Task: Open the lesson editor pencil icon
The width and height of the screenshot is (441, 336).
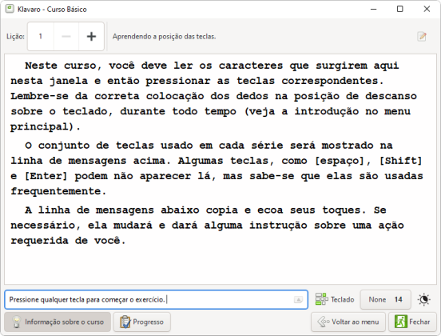Action: [x=422, y=36]
